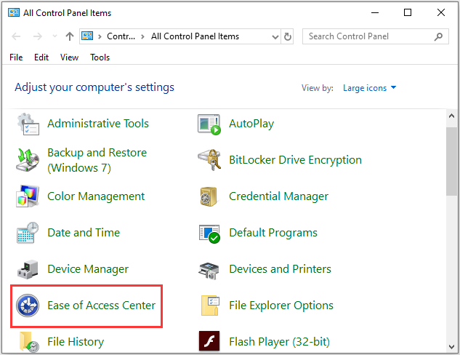Screen dimensions: 460x355
Task: Open the Date and Time icon
Action: [28, 233]
